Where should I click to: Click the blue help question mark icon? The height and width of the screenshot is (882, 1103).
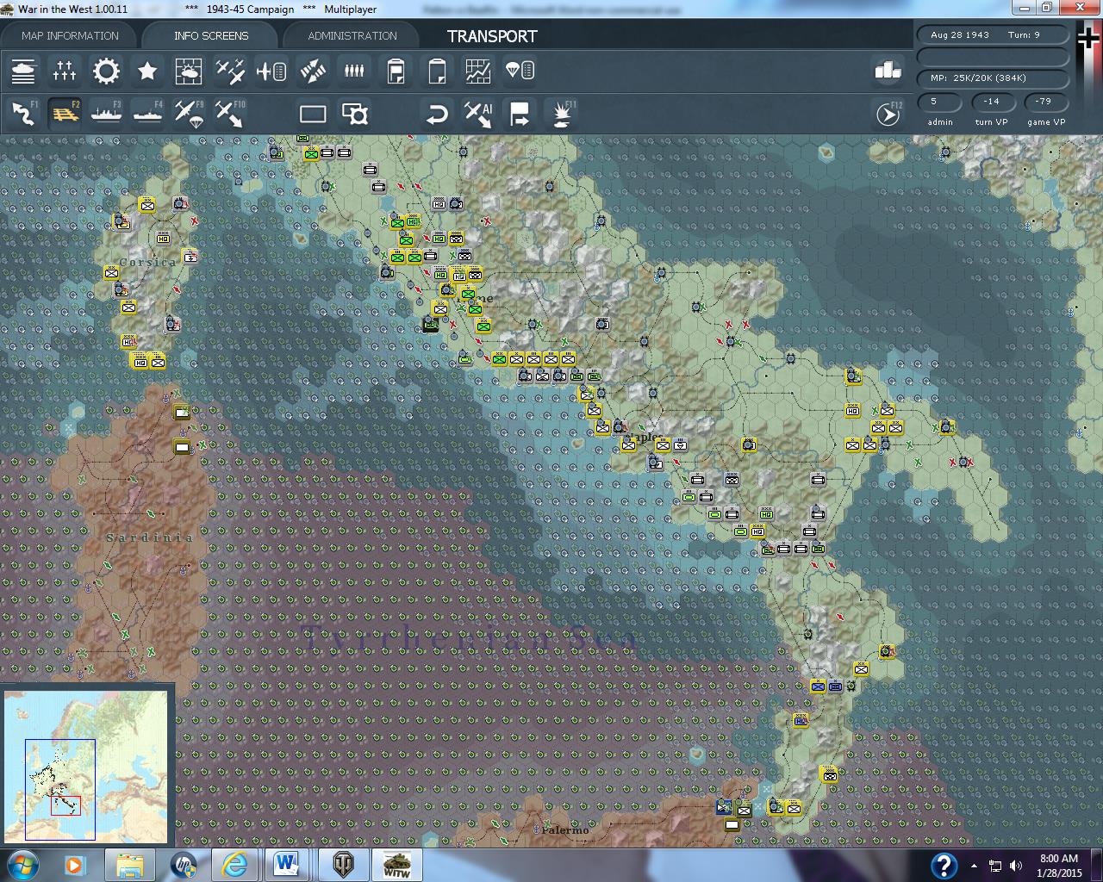pyautogui.click(x=944, y=865)
